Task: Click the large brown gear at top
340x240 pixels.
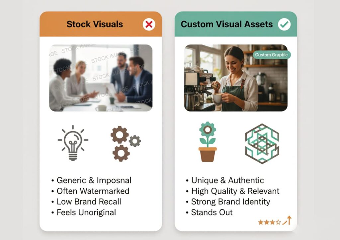Action: (120, 134)
